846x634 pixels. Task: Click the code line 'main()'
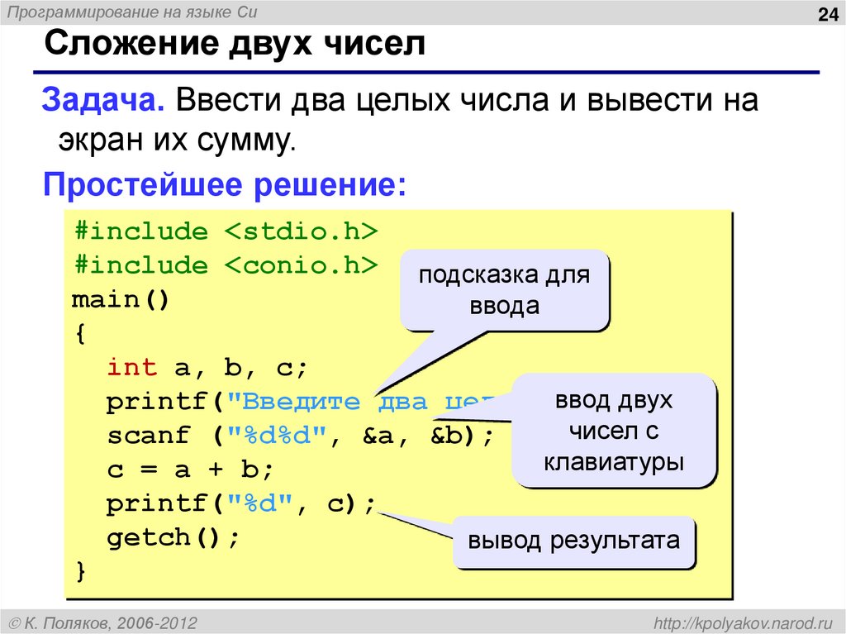click(x=121, y=299)
